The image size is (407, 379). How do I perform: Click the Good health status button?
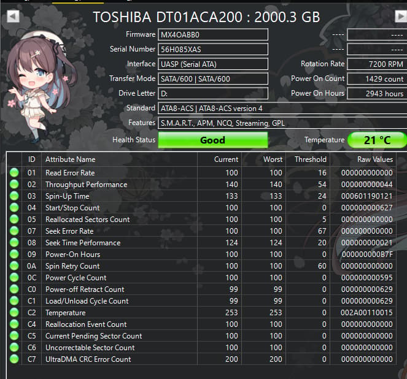[213, 140]
